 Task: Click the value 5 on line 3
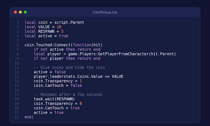coord(62,31)
